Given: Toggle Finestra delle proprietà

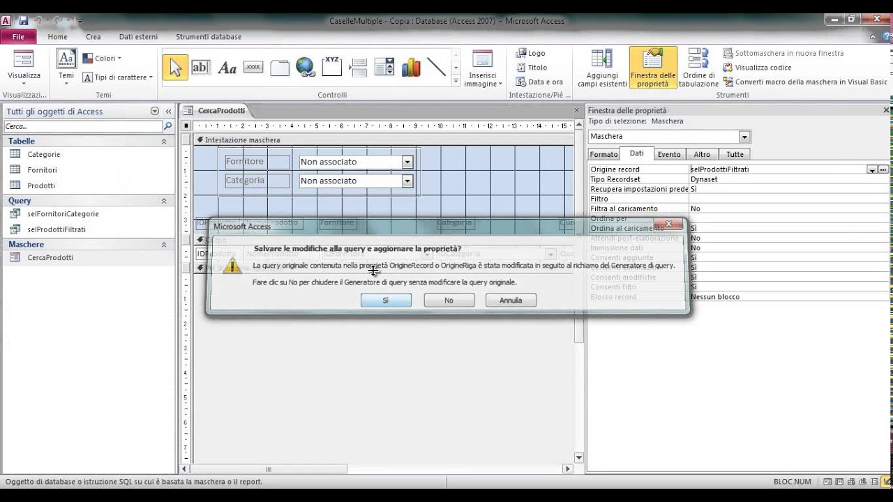Looking at the screenshot, I should point(653,68).
